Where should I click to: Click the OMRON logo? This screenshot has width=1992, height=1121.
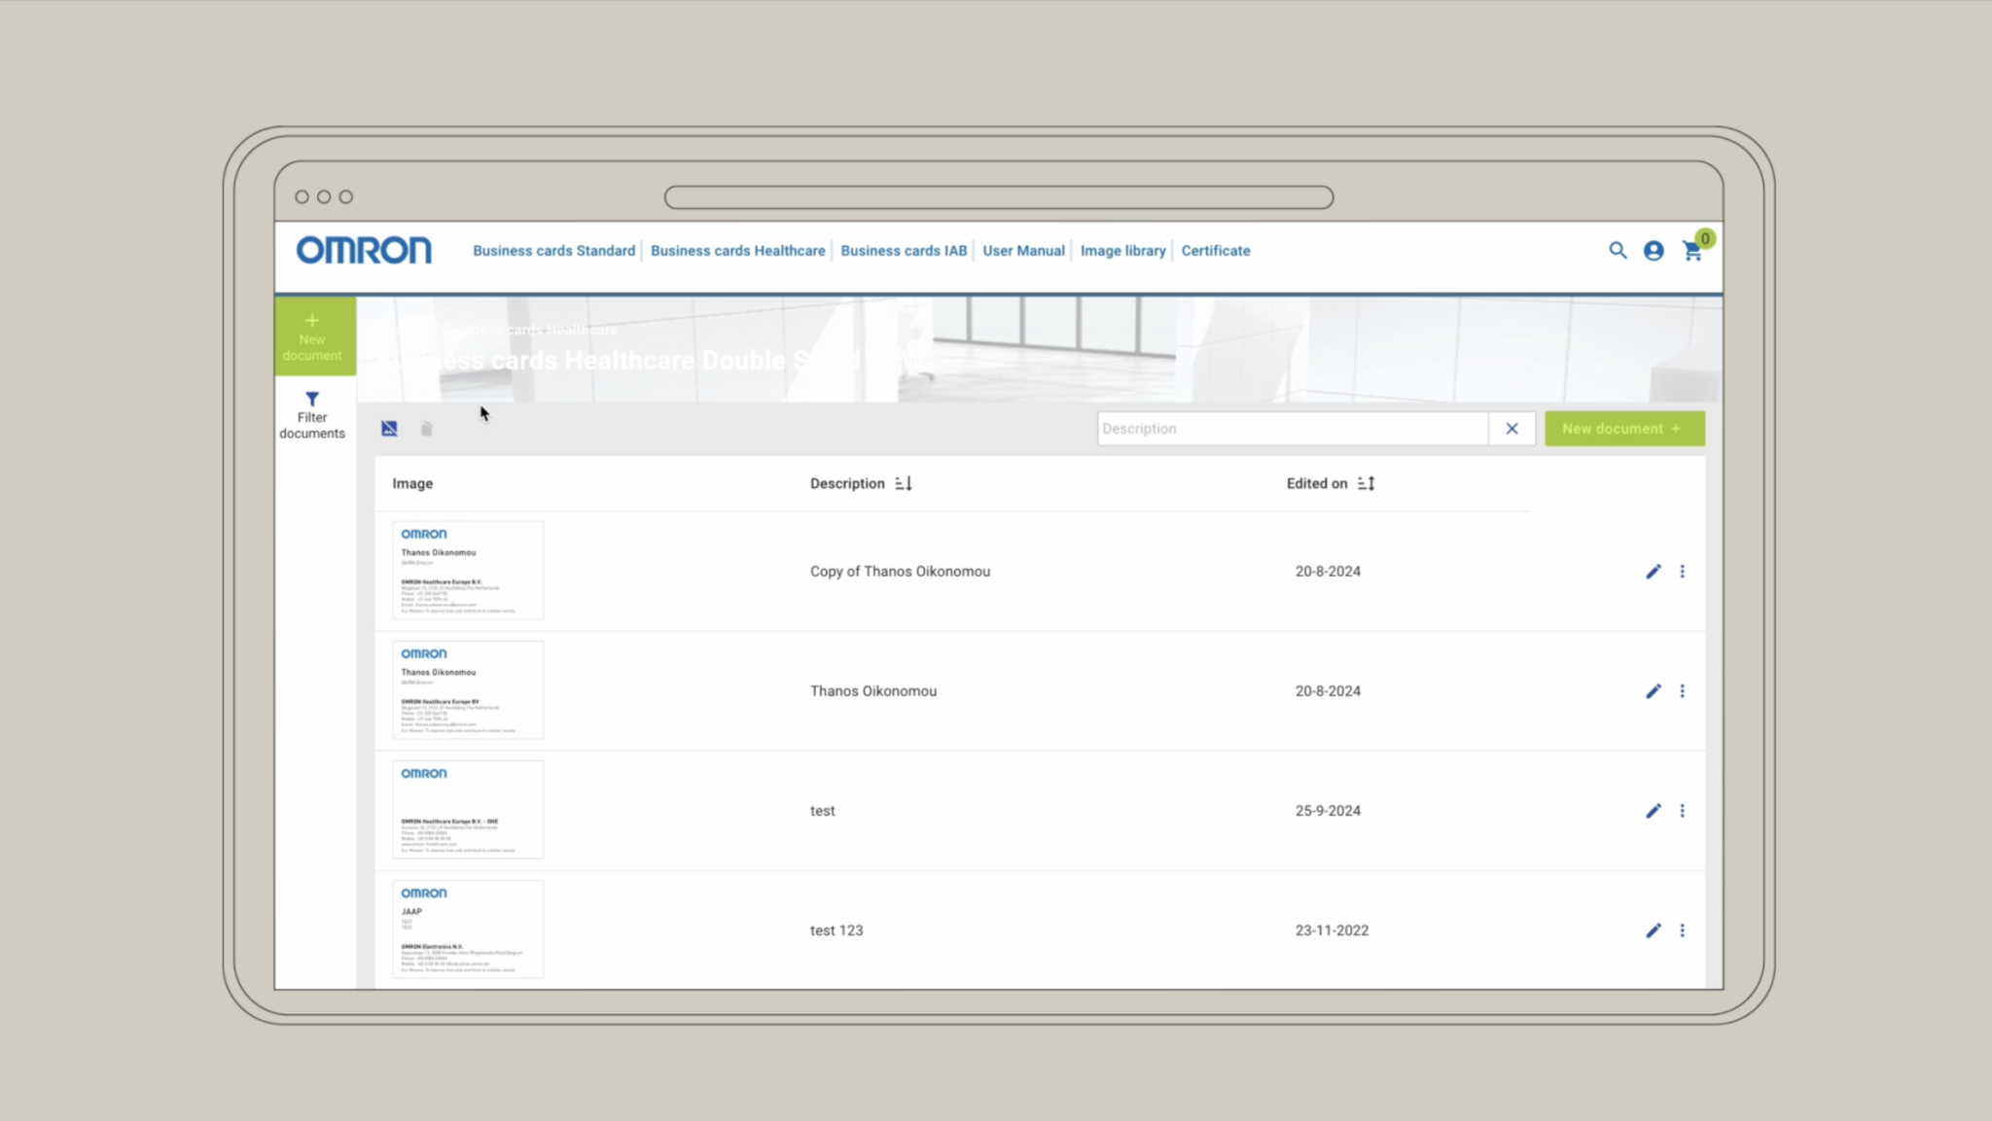(364, 251)
